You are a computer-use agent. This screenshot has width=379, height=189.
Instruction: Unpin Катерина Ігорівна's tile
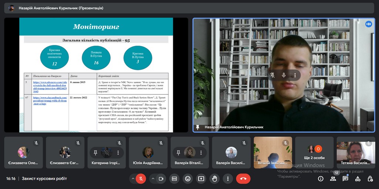(95, 152)
